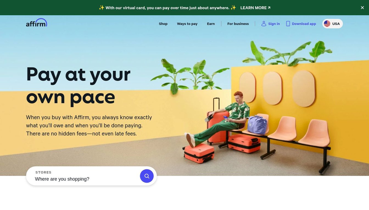Open the Ways to pay menu
The height and width of the screenshot is (210, 369).
coord(187,24)
